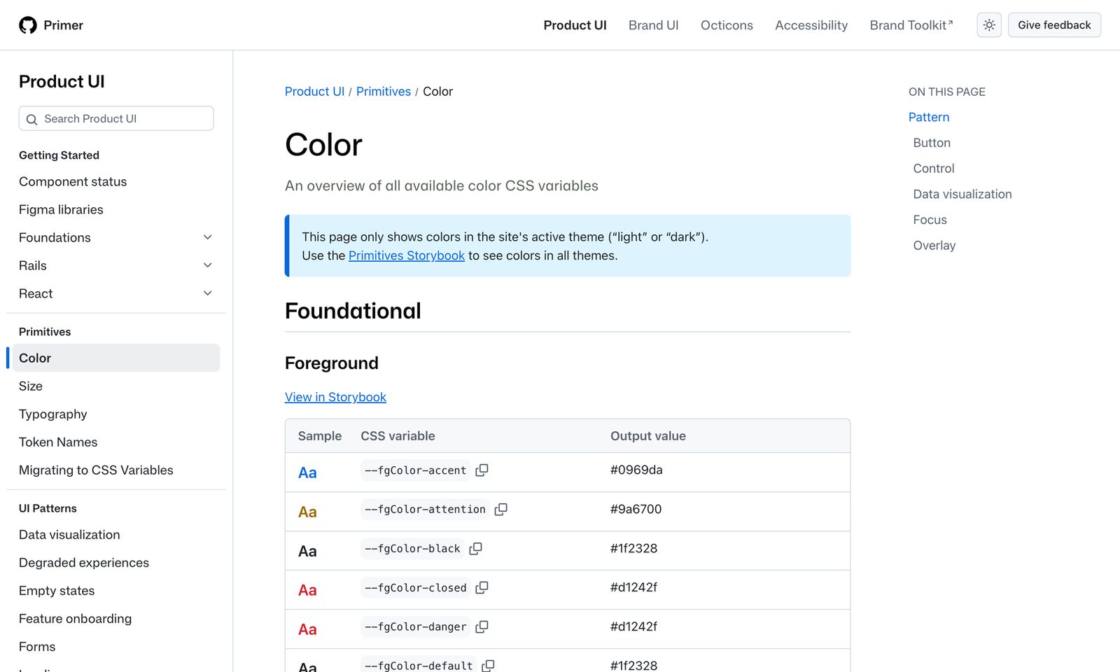Select Color in Primitives sidebar
Image resolution: width=1120 pixels, height=672 pixels.
(116, 358)
